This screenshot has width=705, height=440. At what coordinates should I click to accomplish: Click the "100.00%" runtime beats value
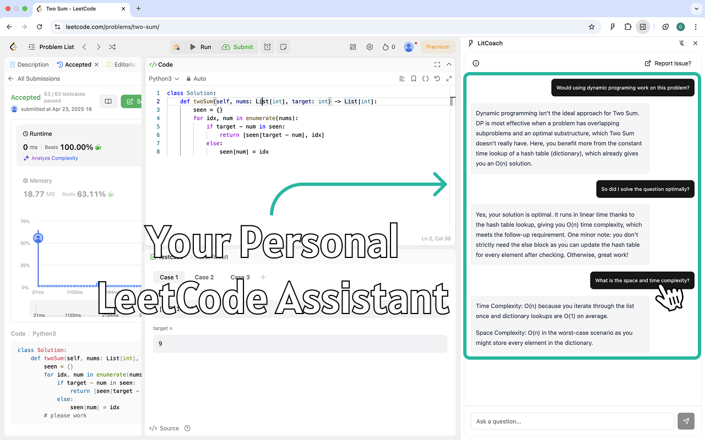[76, 147]
